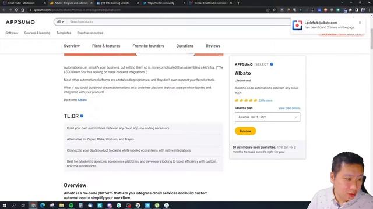373x209 pixels.
Task: Open the 23 Reviews link
Action: tap(265, 100)
